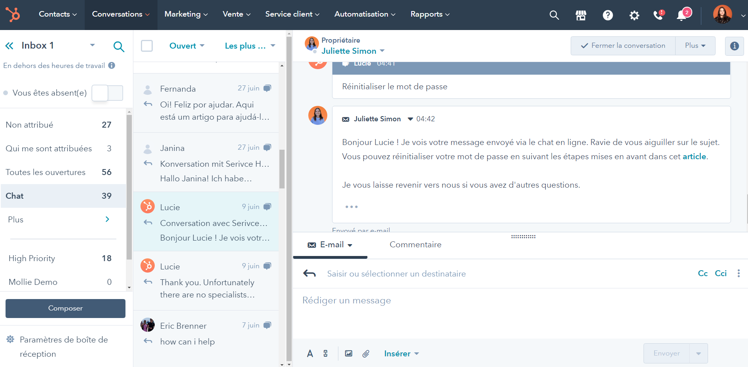Open the Rapports menu
The image size is (748, 367).
point(430,14)
